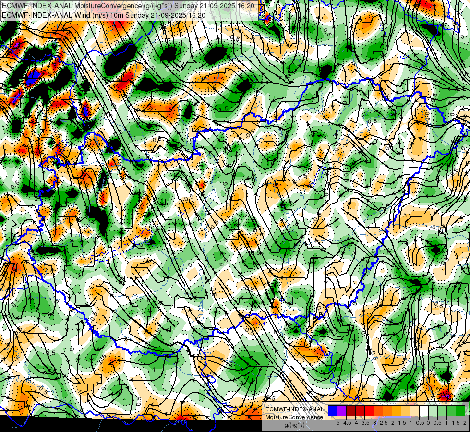
Task: Click the '2' legend tick value
Action: tap(465, 423)
